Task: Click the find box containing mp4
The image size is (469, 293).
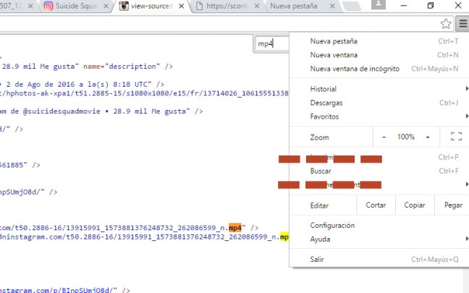Action: point(271,44)
